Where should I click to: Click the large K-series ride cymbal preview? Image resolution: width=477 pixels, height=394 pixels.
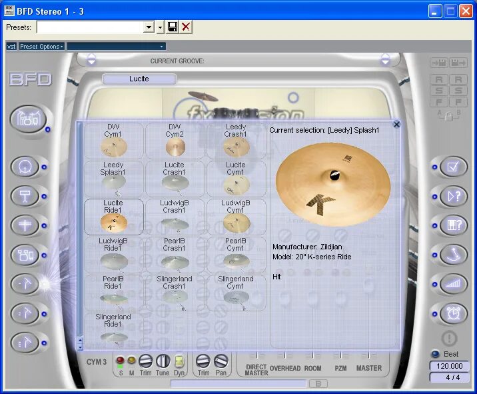pyautogui.click(x=333, y=185)
